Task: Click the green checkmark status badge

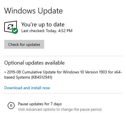Action: (15, 31)
